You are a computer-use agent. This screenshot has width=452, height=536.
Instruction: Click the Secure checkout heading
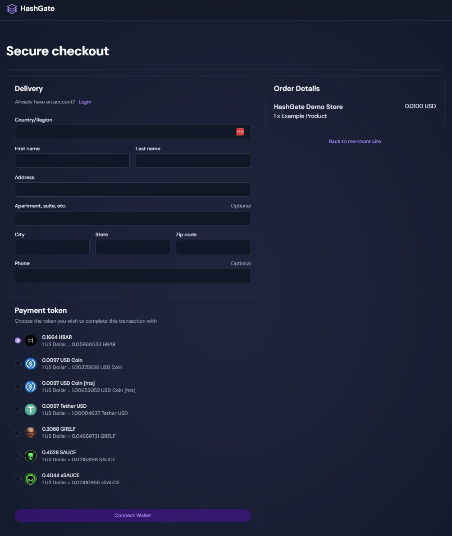(x=58, y=51)
